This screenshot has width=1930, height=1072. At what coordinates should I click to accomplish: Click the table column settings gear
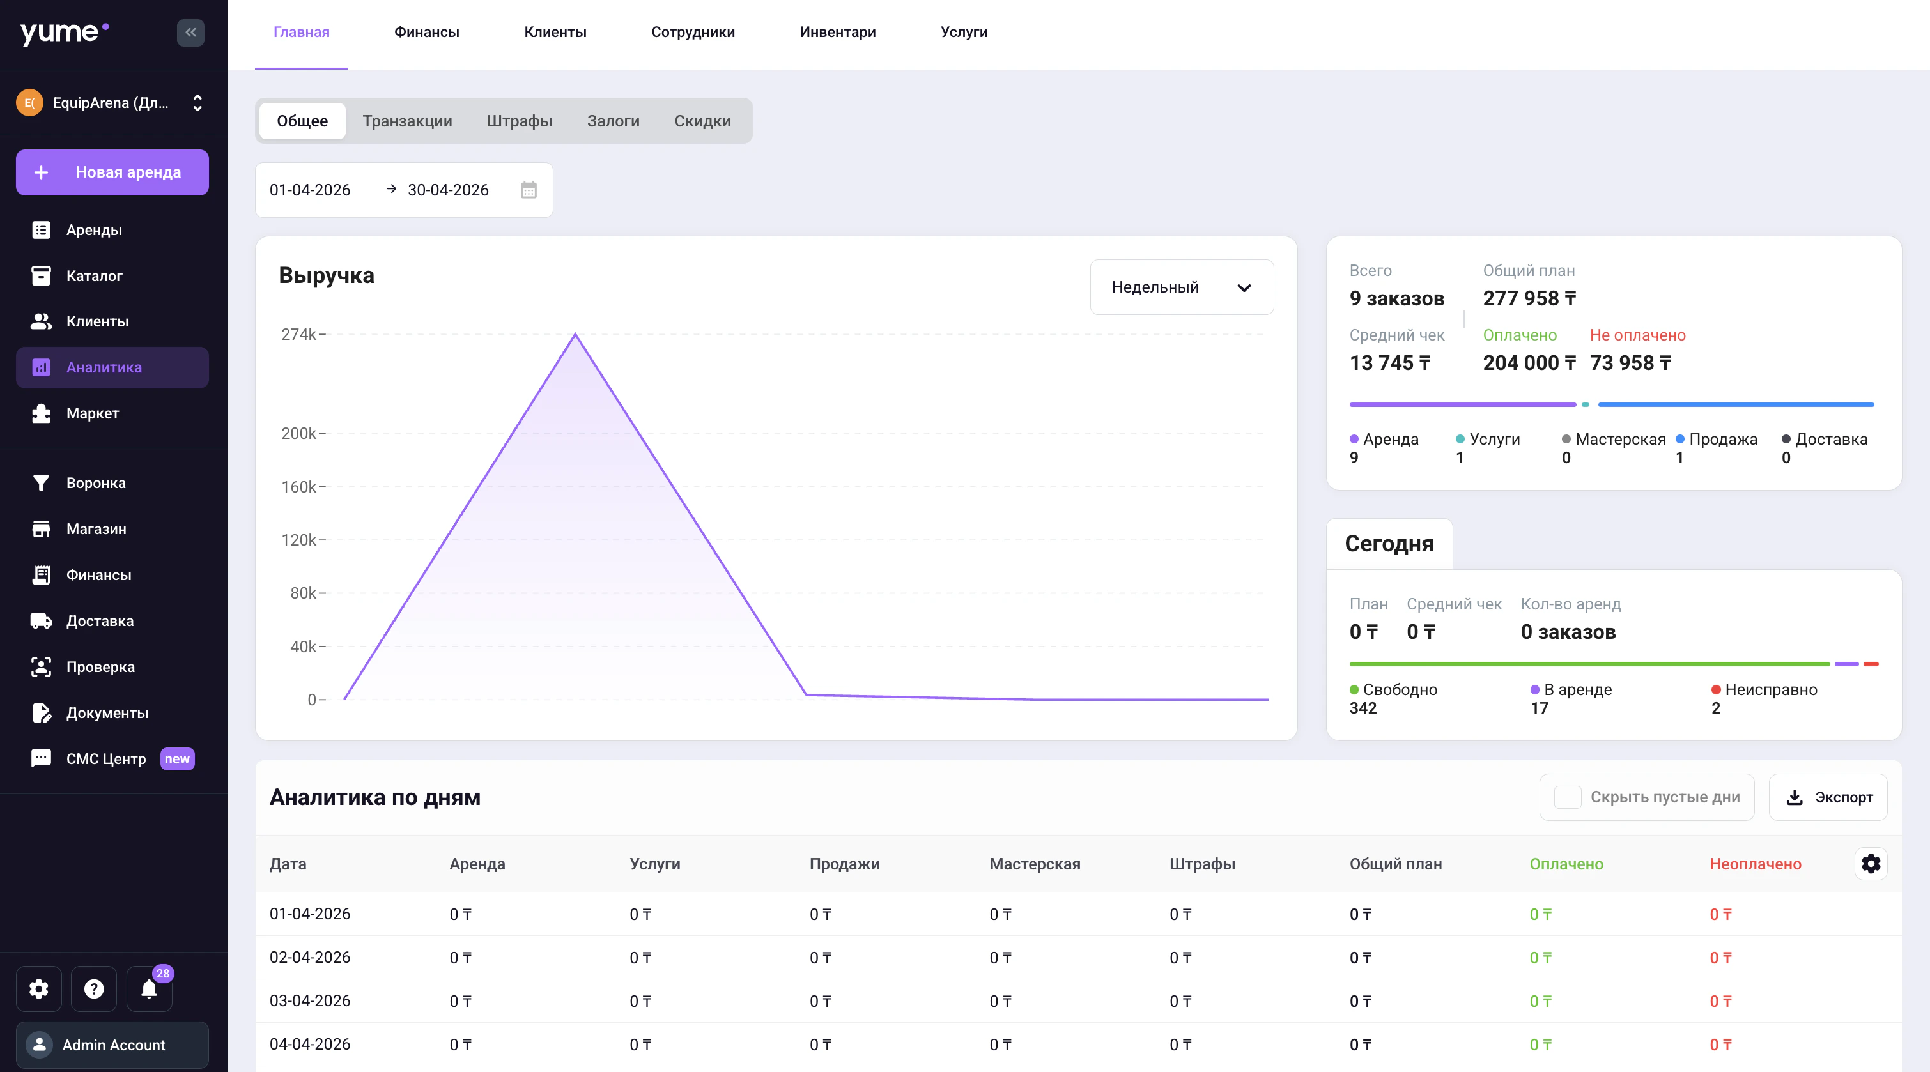pyautogui.click(x=1870, y=864)
